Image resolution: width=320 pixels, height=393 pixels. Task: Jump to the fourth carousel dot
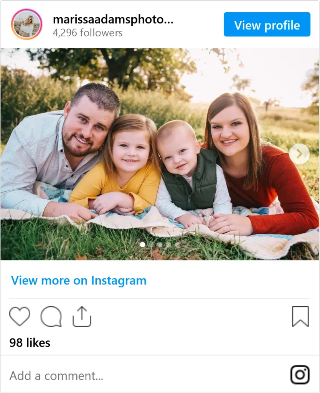[x=169, y=244]
